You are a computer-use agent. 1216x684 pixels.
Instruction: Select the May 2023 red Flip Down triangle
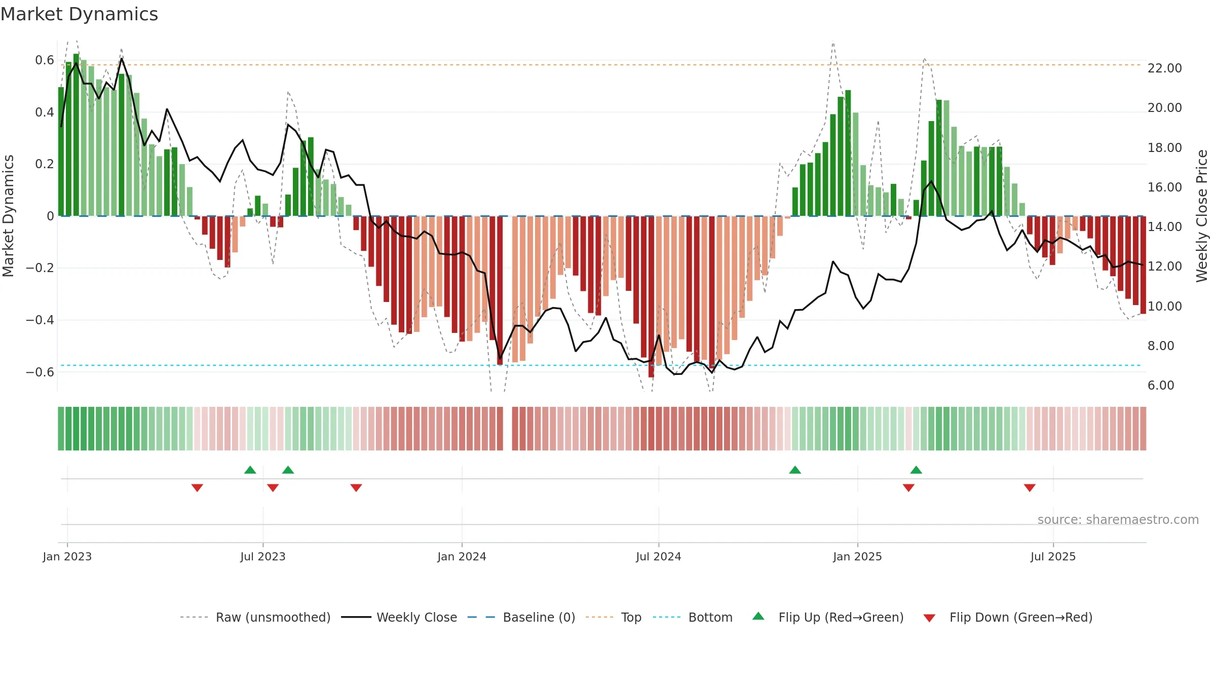click(x=197, y=488)
